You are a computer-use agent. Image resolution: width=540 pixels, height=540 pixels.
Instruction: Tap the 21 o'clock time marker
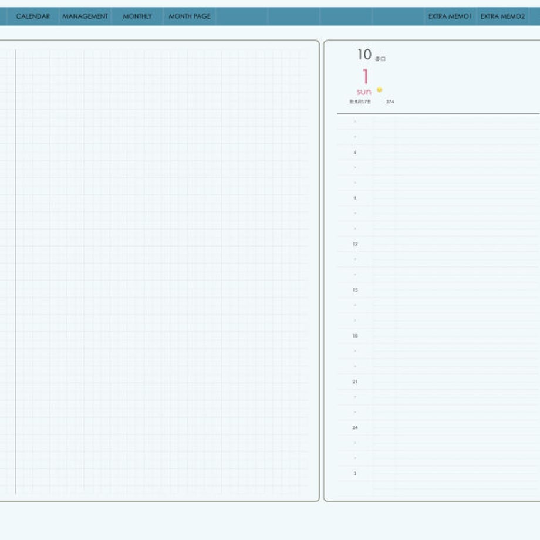click(355, 382)
